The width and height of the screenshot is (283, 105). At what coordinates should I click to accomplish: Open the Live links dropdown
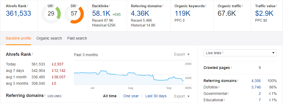240,53
